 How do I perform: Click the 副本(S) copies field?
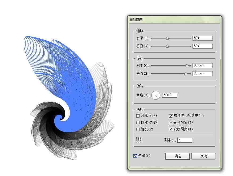pyautogui.click(x=185, y=140)
